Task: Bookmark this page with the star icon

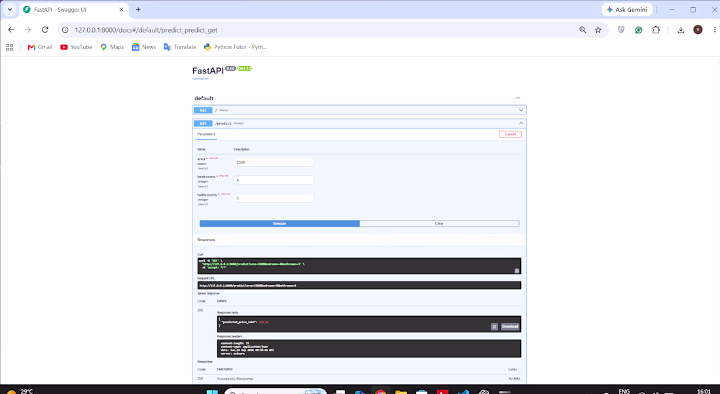Action: [x=598, y=30]
